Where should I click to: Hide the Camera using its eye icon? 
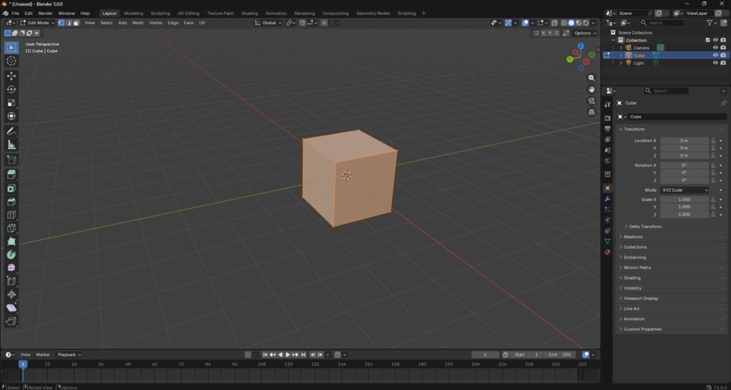[715, 48]
